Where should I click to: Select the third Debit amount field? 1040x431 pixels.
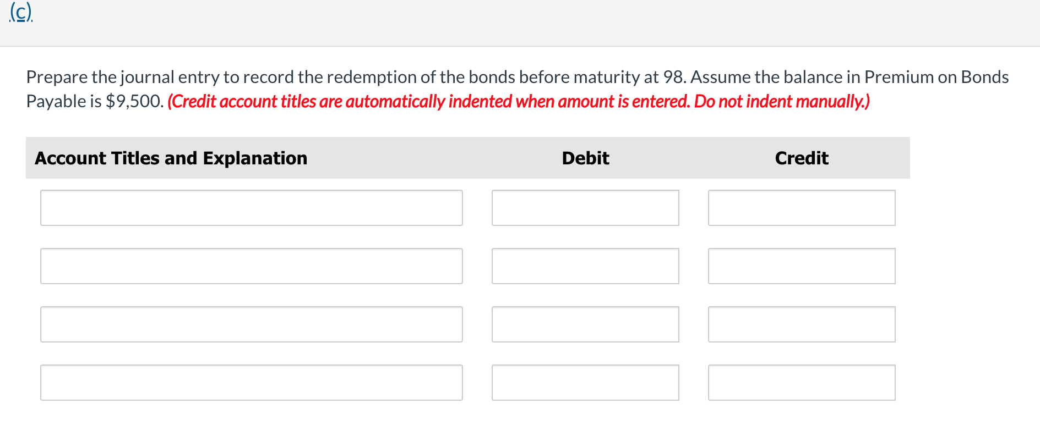click(x=585, y=324)
